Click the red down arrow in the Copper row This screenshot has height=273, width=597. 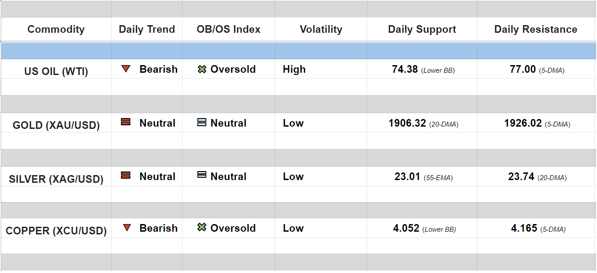point(127,228)
